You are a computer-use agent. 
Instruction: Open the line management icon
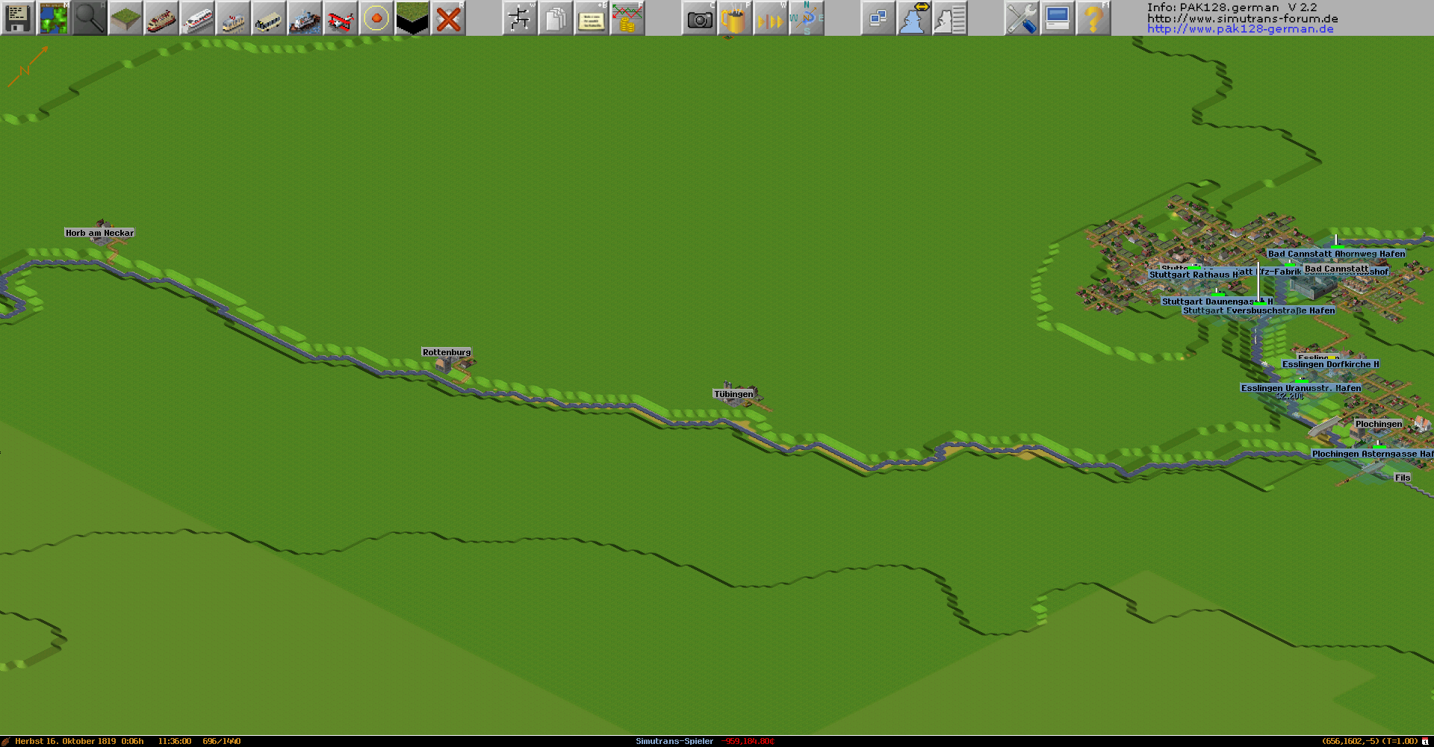click(519, 18)
